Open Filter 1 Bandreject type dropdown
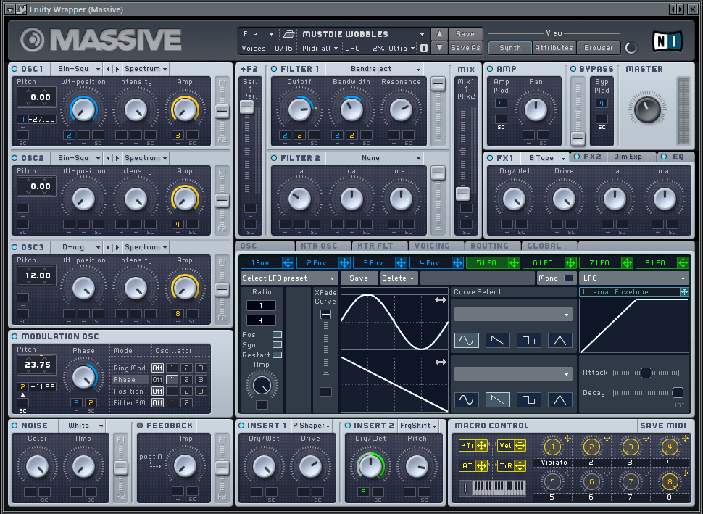The image size is (703, 514). [375, 69]
